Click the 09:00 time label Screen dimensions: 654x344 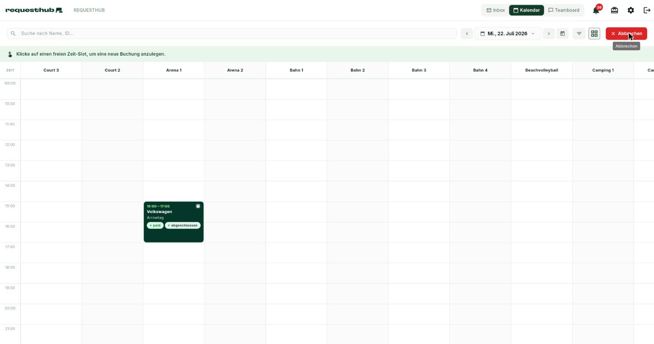[x=10, y=83]
